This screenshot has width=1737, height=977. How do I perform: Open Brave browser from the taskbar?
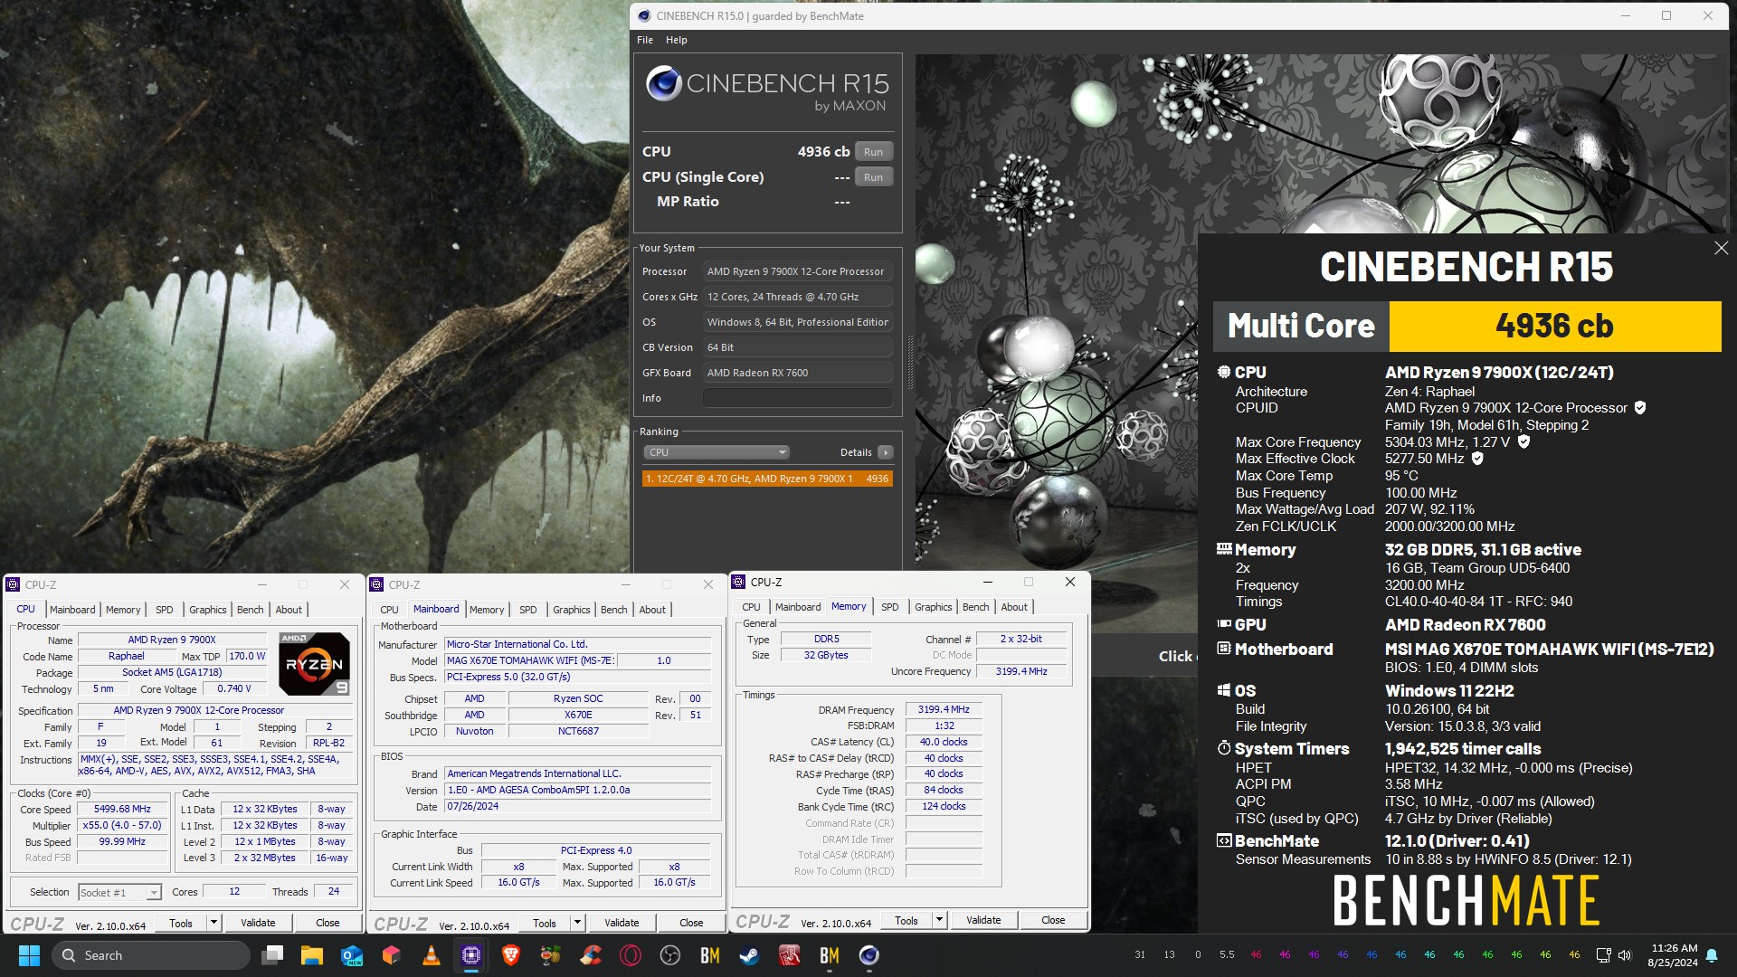click(511, 955)
